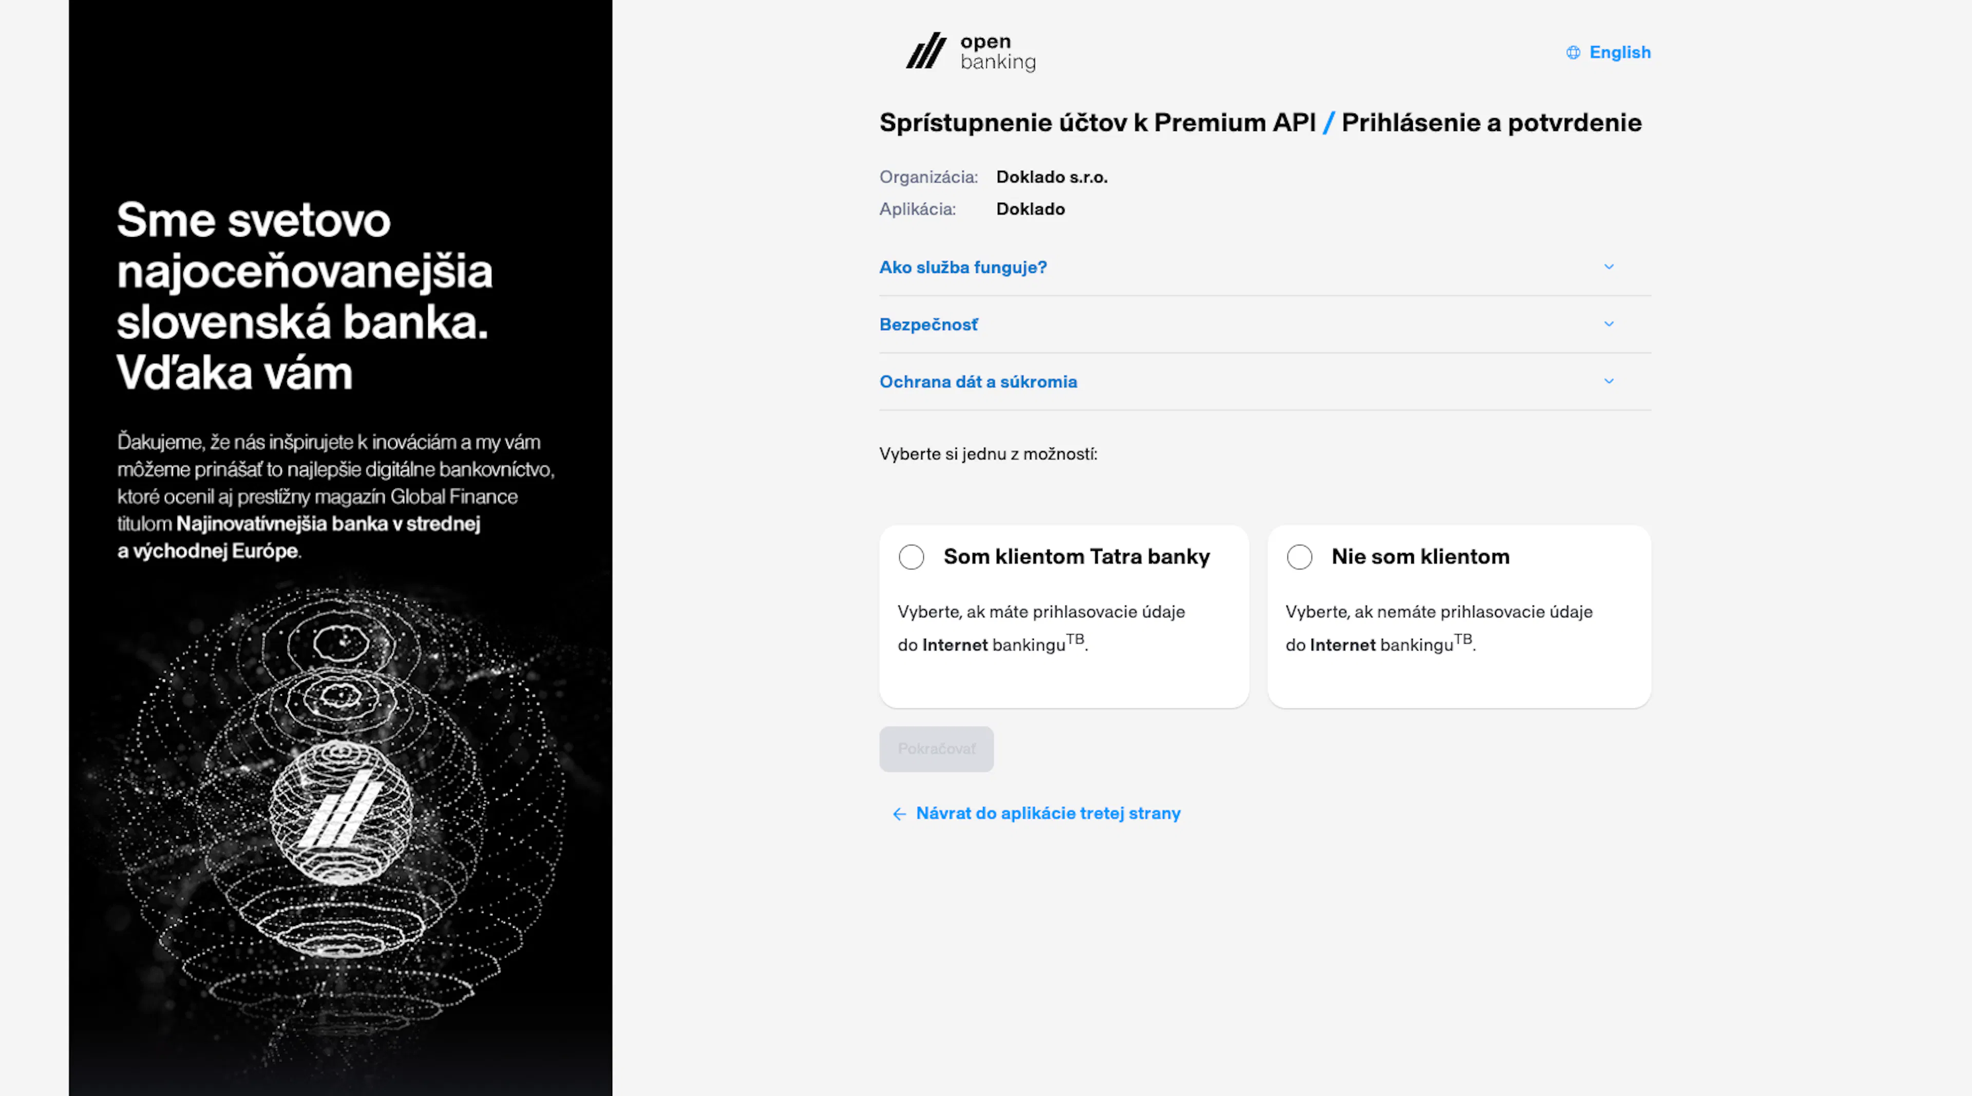Click the Doklado s.r.o. organization name
Image resolution: width=1972 pixels, height=1096 pixels.
coord(1052,178)
